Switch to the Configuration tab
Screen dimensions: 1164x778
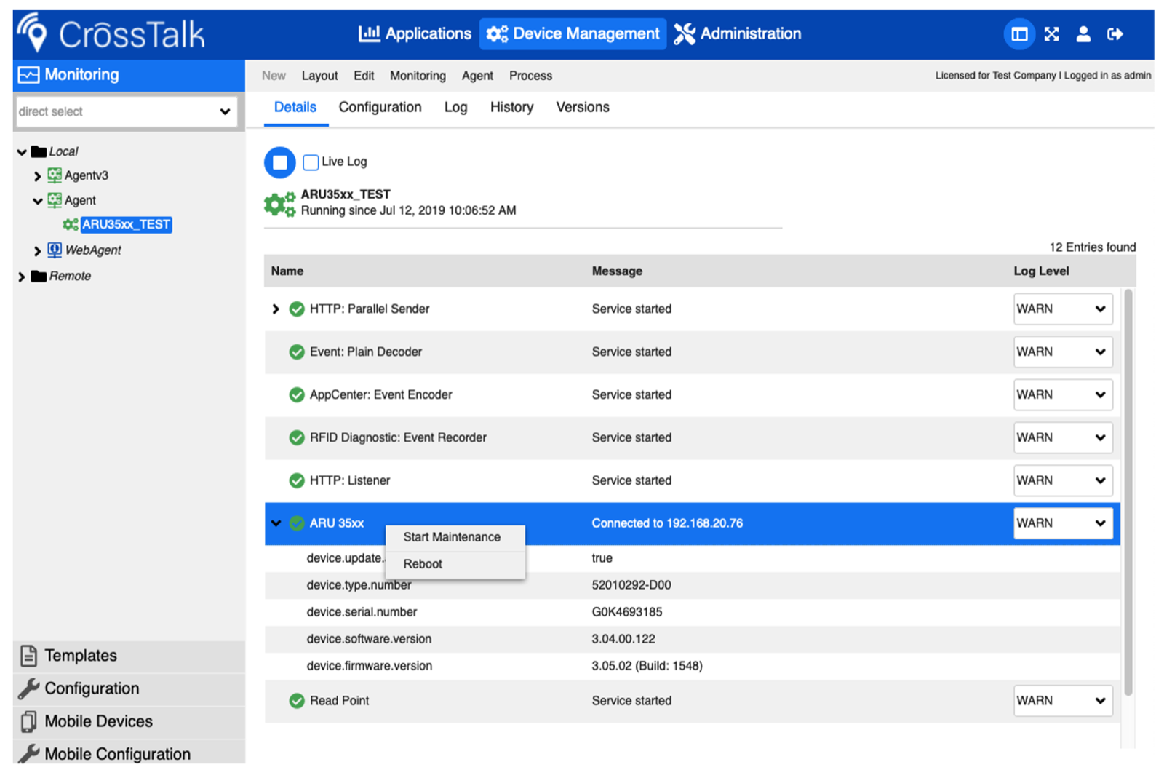(x=380, y=107)
